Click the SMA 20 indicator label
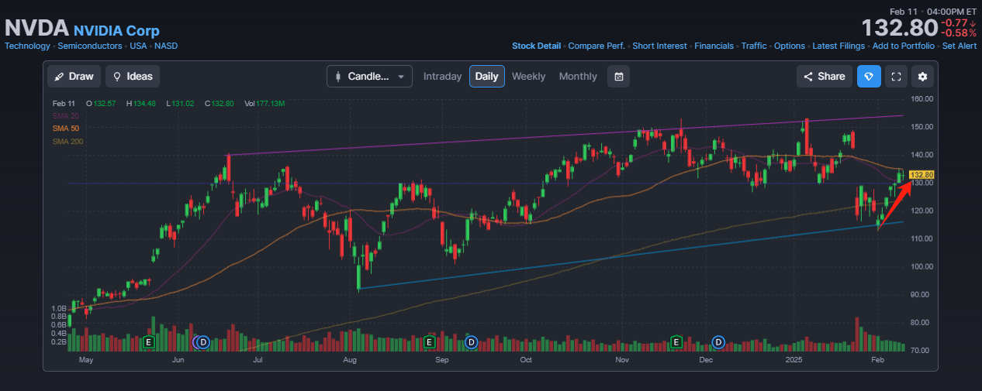 pos(66,115)
